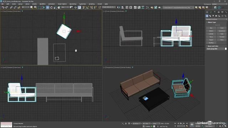Viewport: 228px width, 128px height.
Task: Select the Select and Link tool
Action: coord(11,7)
